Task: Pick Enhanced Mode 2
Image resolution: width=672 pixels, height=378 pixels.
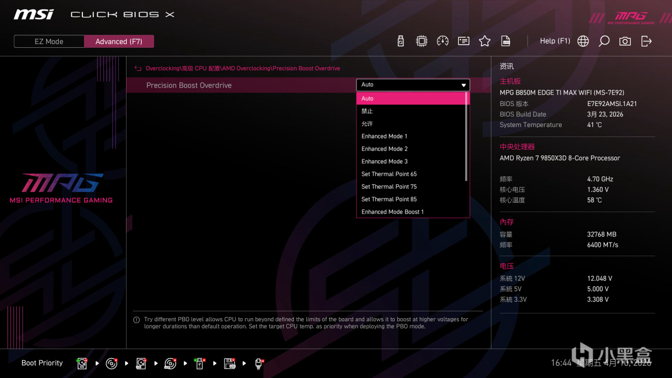Action: tap(411, 149)
